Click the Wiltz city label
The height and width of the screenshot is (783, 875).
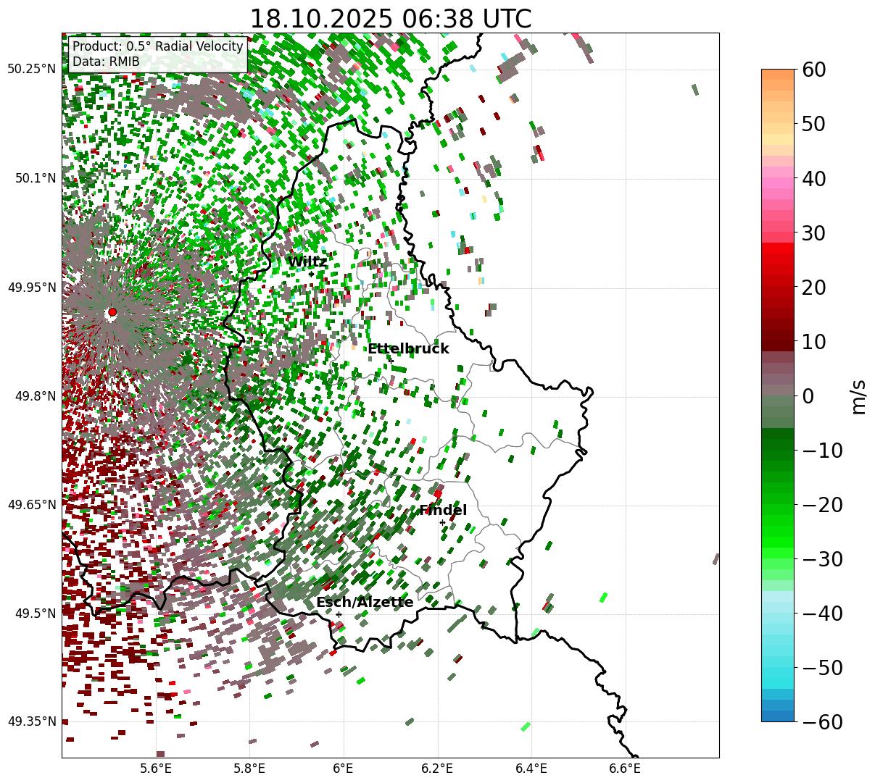coord(307,262)
